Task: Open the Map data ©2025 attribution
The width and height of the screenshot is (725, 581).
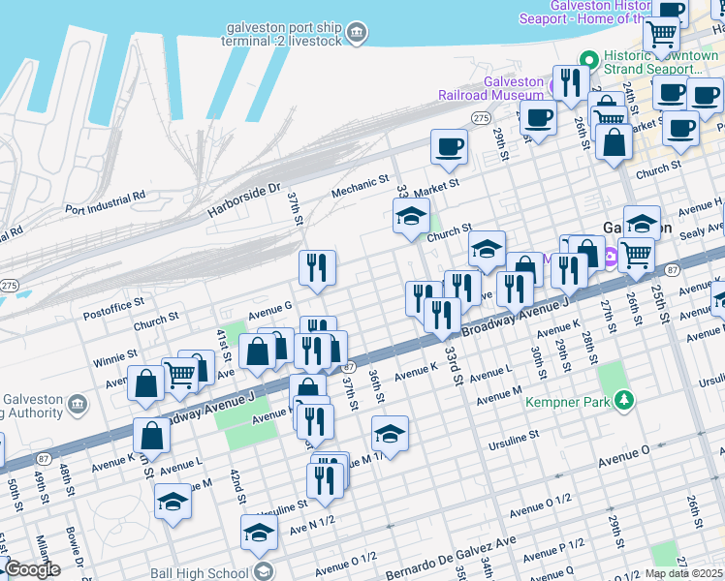Action: pos(683,573)
